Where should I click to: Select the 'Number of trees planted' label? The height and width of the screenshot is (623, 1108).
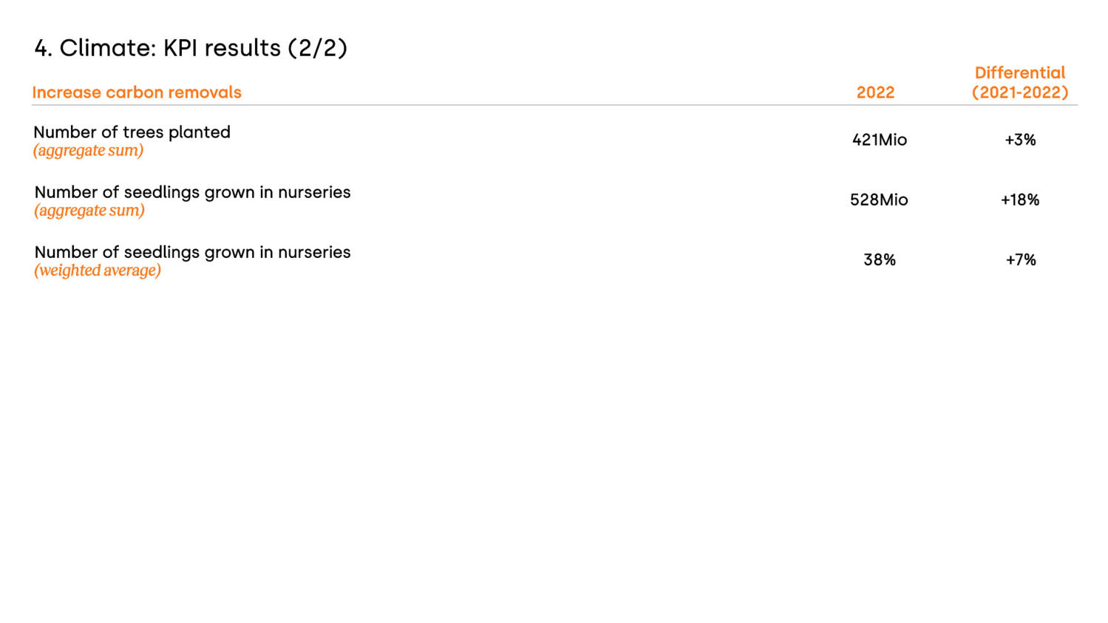pyautogui.click(x=132, y=132)
